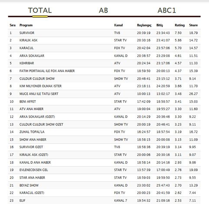Click GULDUR GULDUR SHOW in row 7
The image size is (209, 204).
coord(37,79)
